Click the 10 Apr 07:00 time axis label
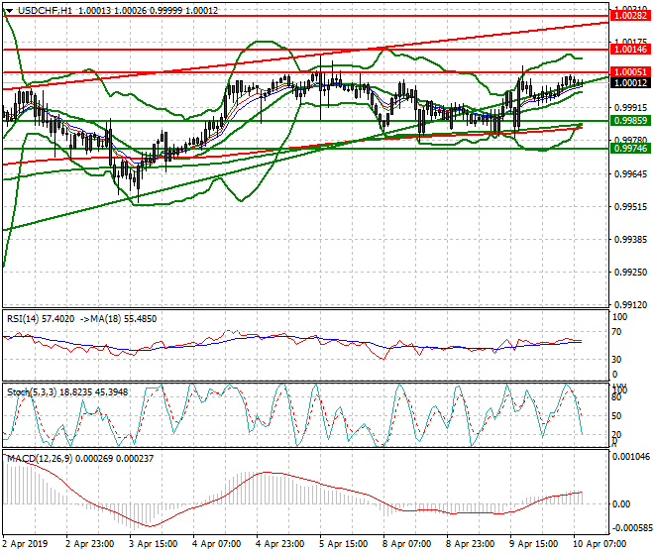 coord(599,544)
